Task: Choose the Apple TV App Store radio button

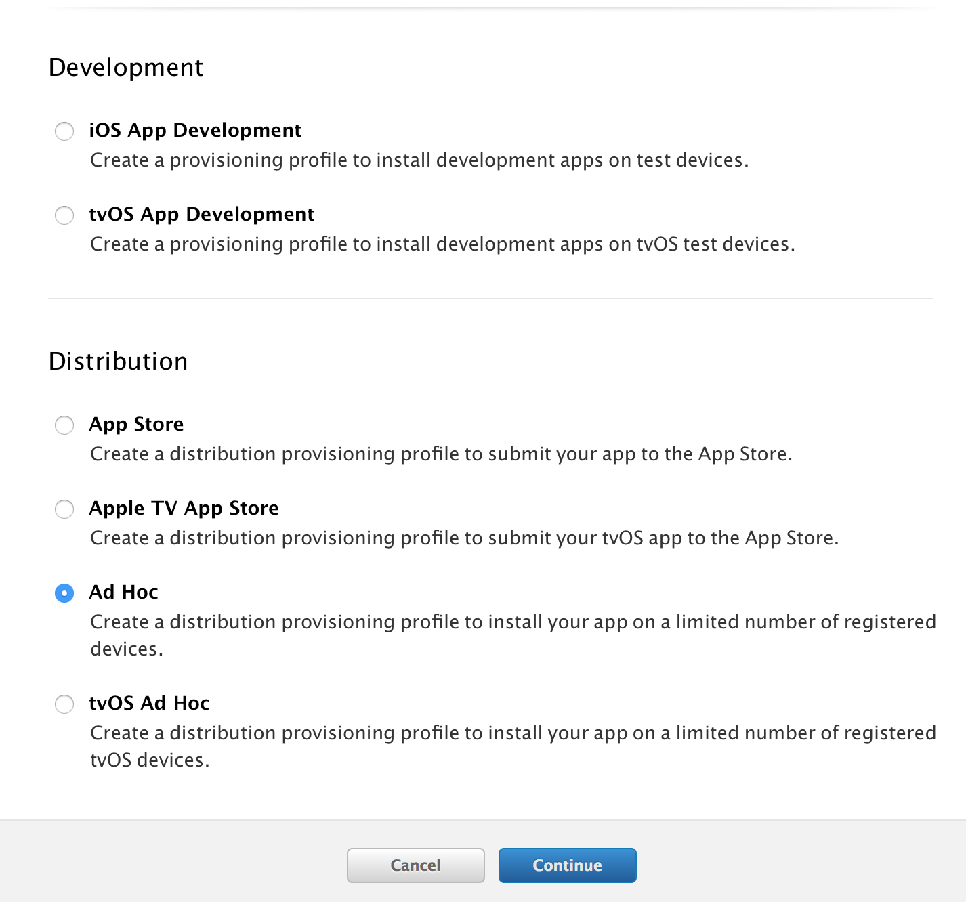Action: (x=64, y=509)
